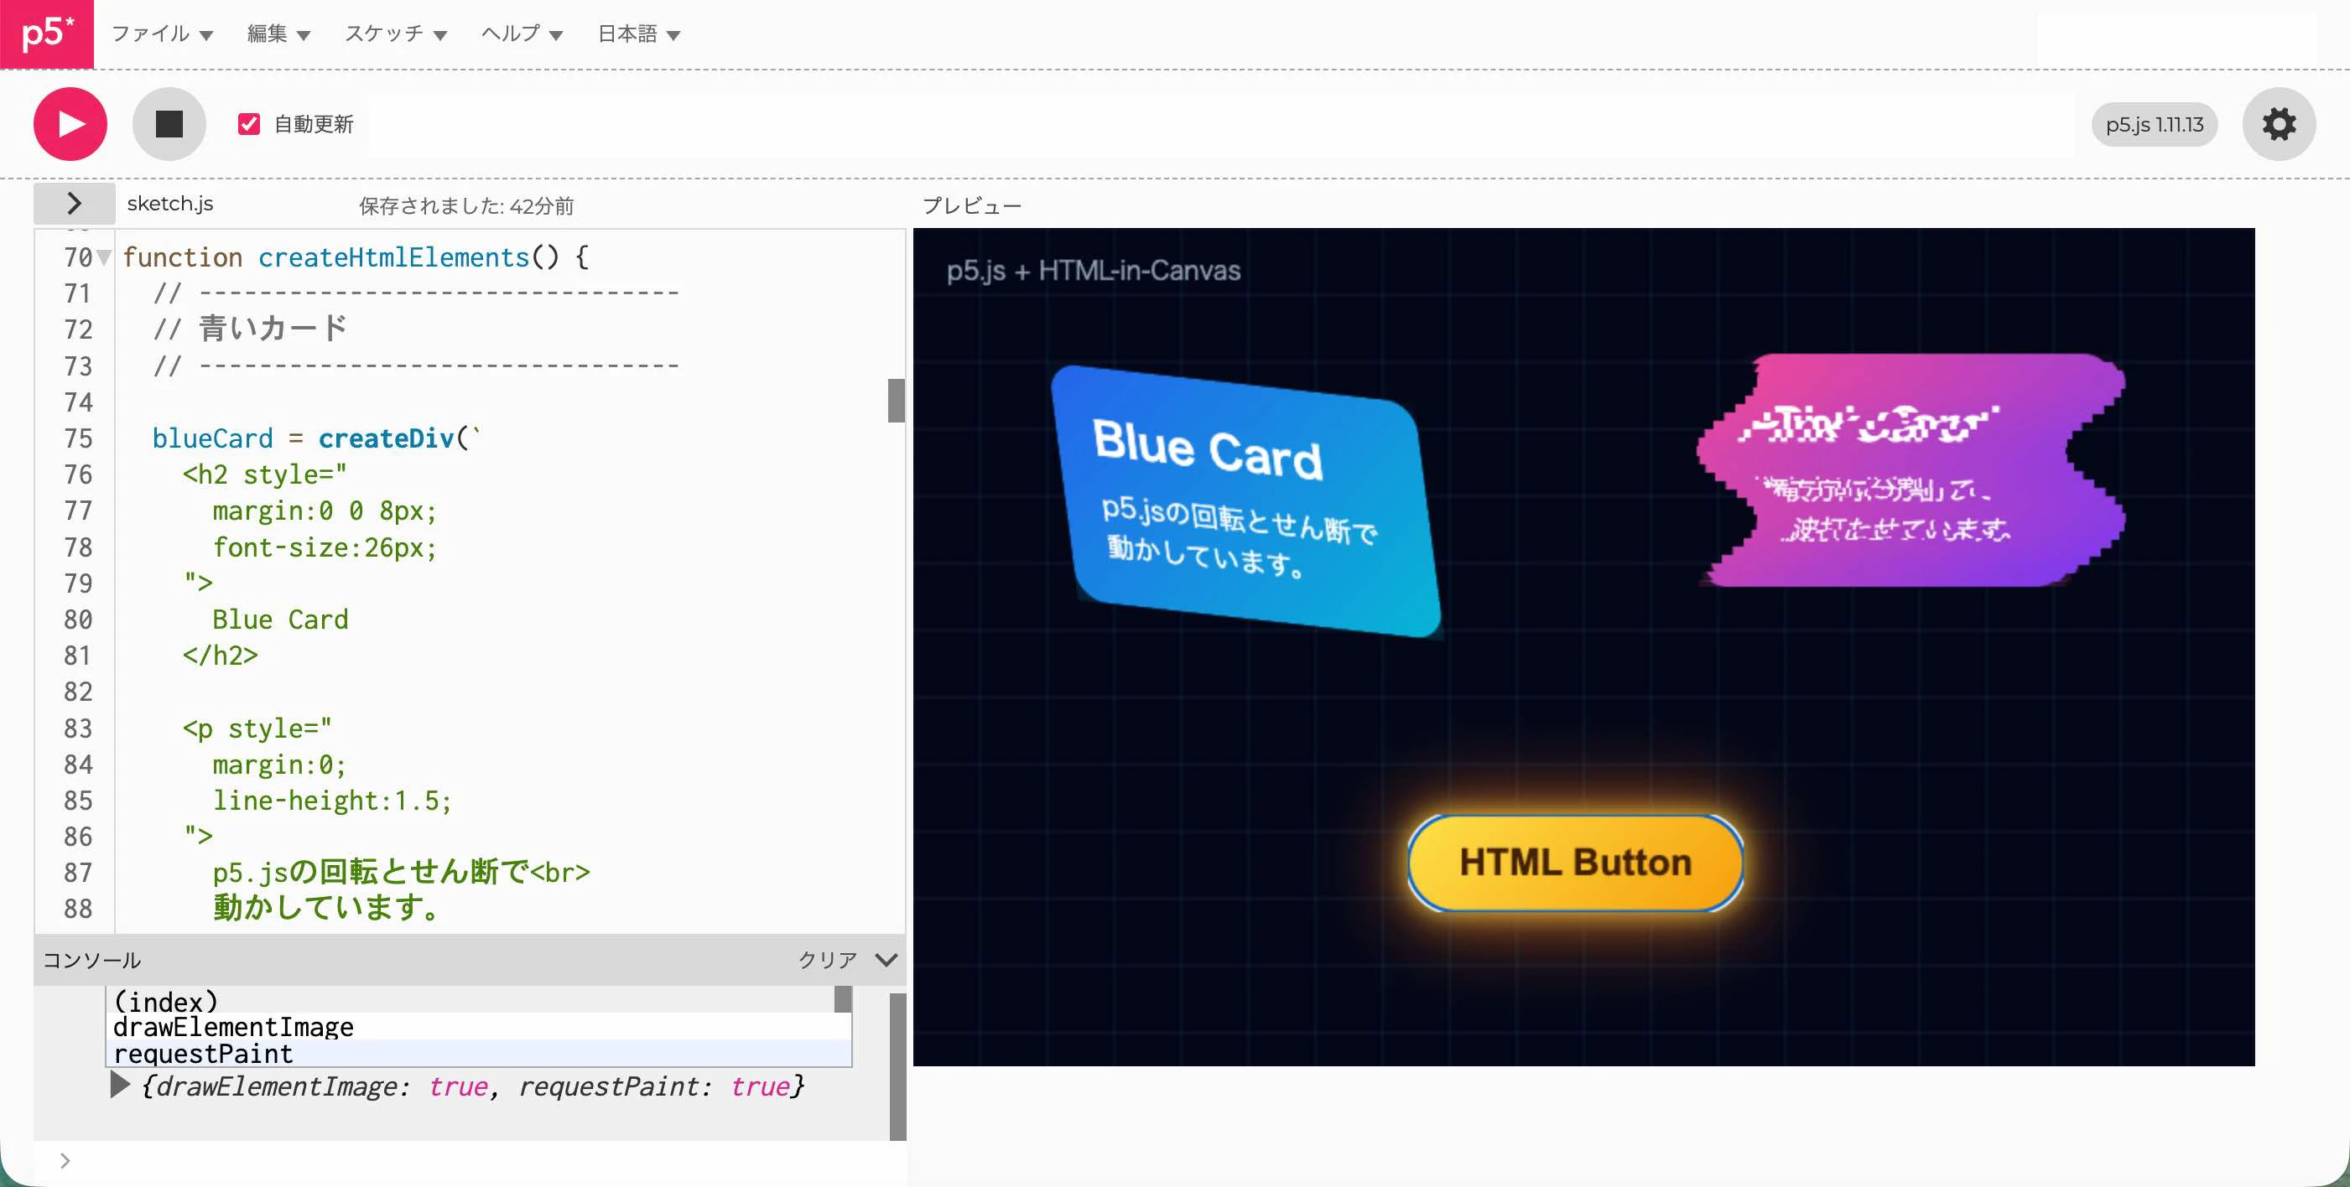Open the スケッチ dropdown menu
Image resolution: width=2350 pixels, height=1187 pixels.
click(396, 34)
